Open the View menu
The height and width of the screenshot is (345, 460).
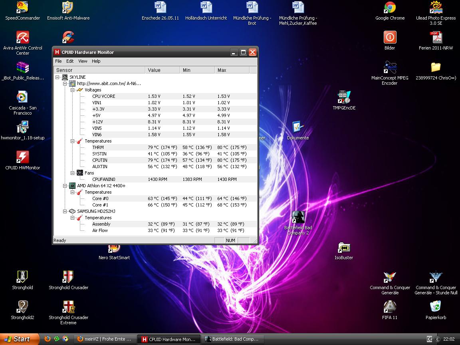tap(83, 61)
